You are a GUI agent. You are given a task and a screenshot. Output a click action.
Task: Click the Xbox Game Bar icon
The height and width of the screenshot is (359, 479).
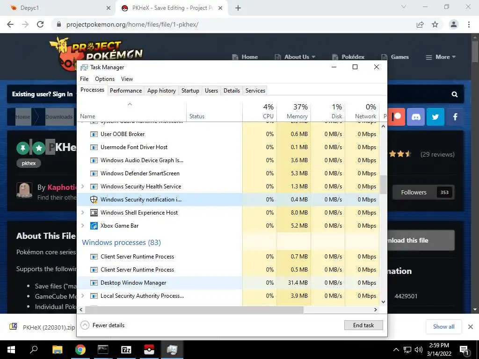coord(94,226)
